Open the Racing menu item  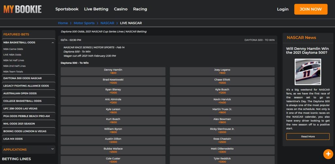tap(140, 9)
